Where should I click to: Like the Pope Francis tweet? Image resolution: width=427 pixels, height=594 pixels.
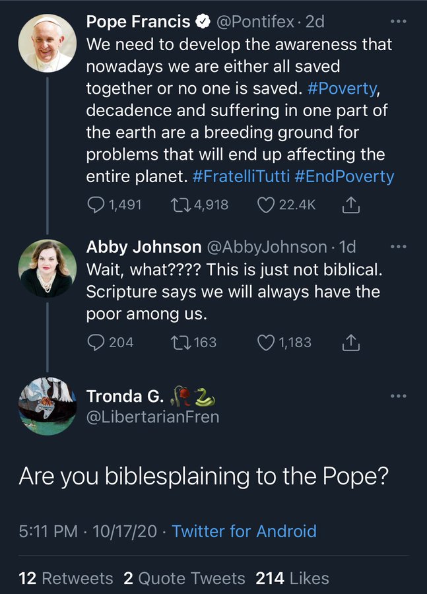tap(266, 205)
